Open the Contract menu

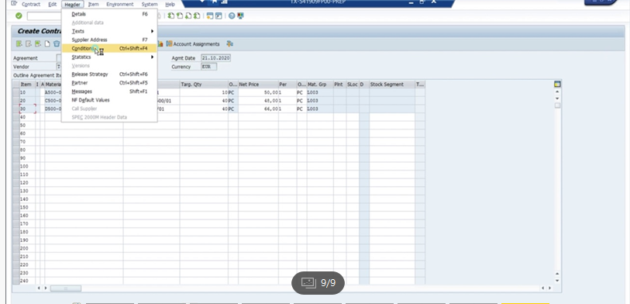coord(31,5)
